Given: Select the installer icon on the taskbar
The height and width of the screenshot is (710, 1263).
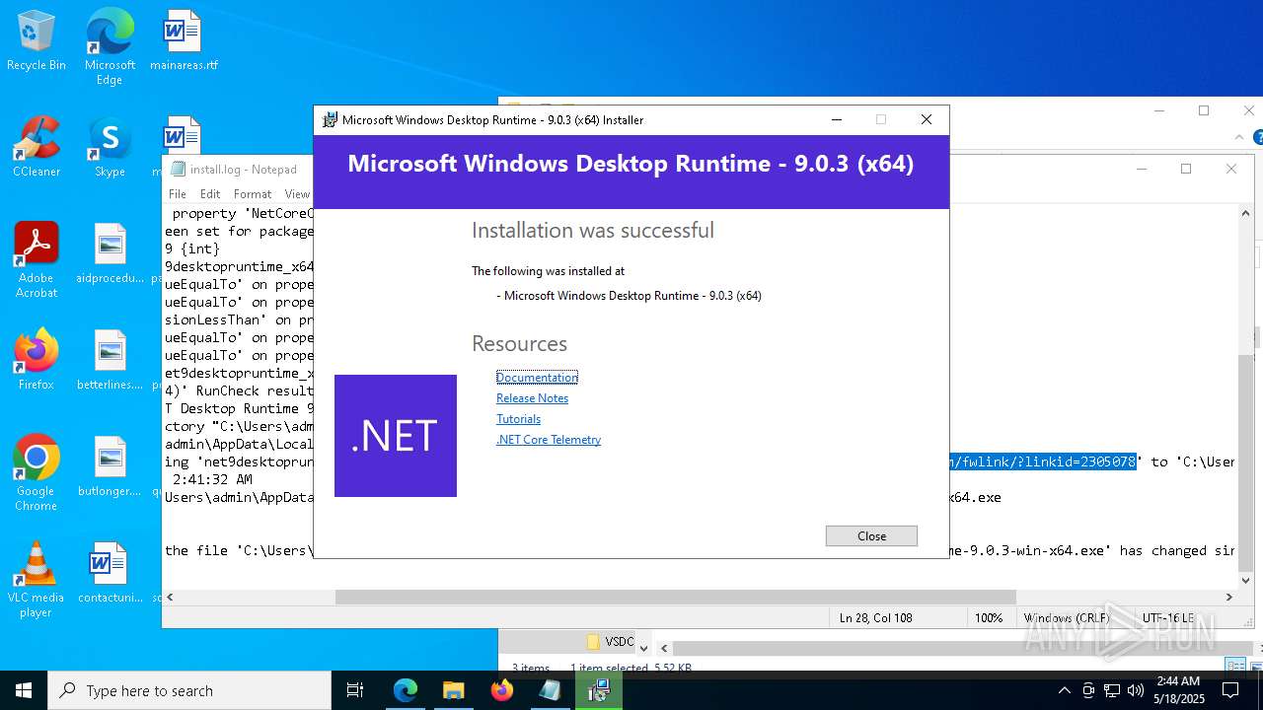Looking at the screenshot, I should point(598,690).
